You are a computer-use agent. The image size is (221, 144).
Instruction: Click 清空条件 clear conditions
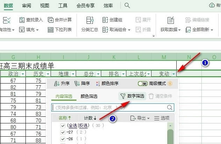point(160,96)
